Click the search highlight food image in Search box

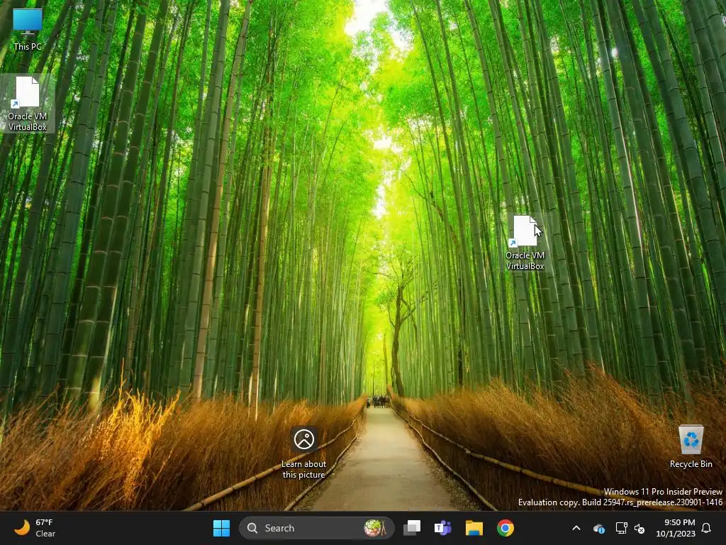(x=374, y=528)
